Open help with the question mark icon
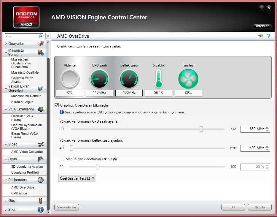 (269, 36)
